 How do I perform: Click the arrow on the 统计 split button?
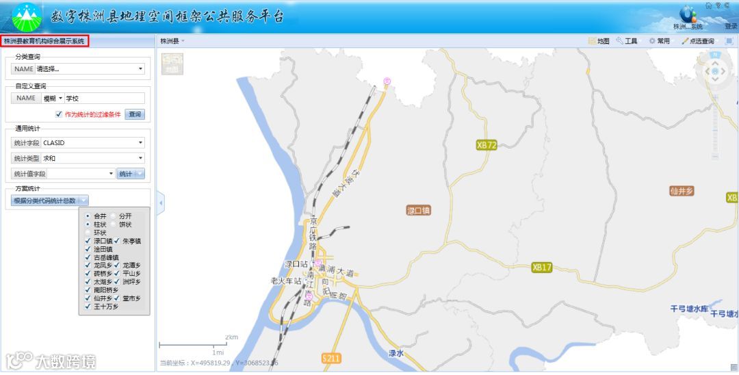(139, 174)
